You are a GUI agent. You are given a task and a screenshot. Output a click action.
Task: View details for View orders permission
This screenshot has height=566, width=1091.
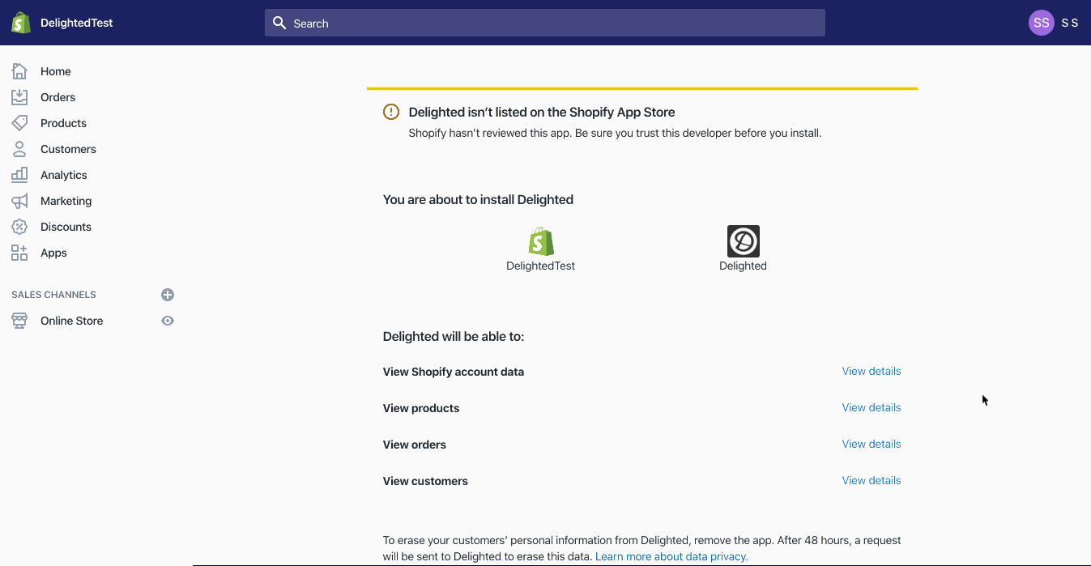pyautogui.click(x=872, y=444)
